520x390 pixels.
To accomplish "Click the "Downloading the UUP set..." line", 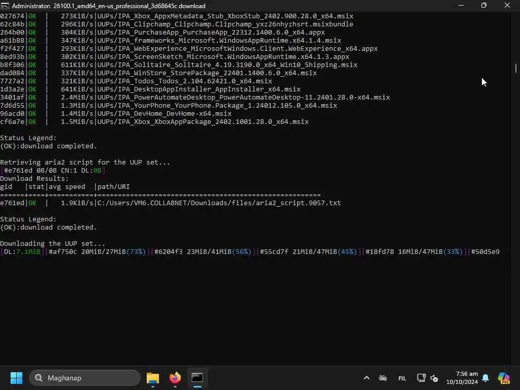I will point(52,243).
